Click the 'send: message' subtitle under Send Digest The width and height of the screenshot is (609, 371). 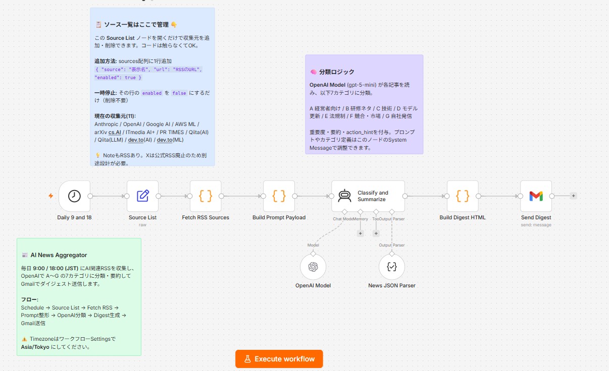tap(536, 225)
